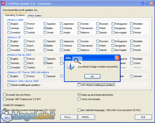Confirm the Info dialog with OK
Image resolution: width=155 pixels, height=123 pixels.
92,76
